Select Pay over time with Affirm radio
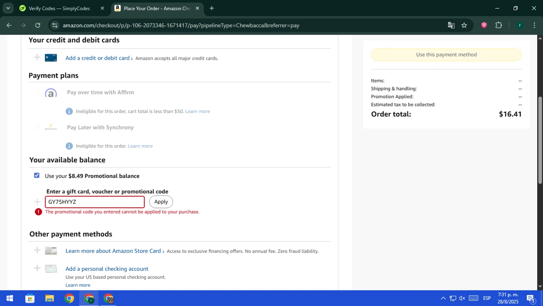Viewport: 543px width, 306px height. [x=37, y=92]
